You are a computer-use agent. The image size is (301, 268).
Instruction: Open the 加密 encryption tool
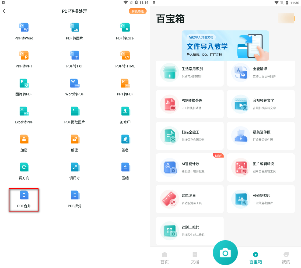pyautogui.click(x=24, y=143)
